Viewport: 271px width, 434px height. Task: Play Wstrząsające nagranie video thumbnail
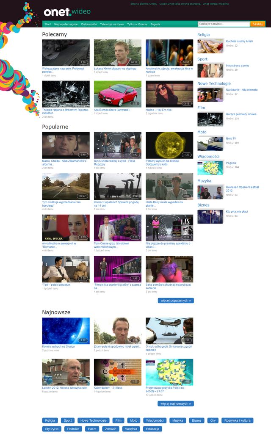pyautogui.click(x=66, y=53)
